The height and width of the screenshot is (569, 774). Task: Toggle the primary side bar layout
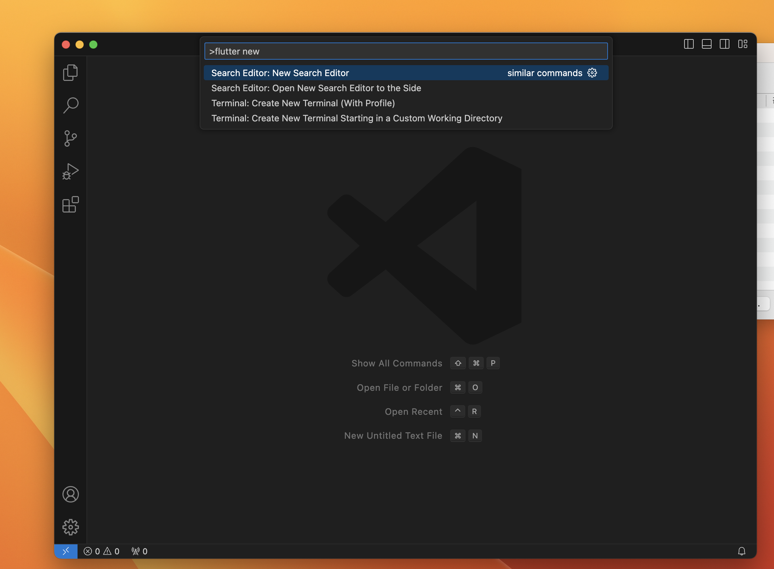tap(689, 44)
